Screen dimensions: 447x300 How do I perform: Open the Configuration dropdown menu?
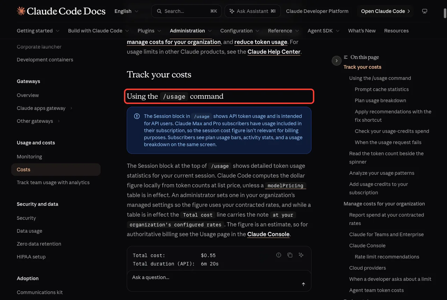click(x=240, y=31)
